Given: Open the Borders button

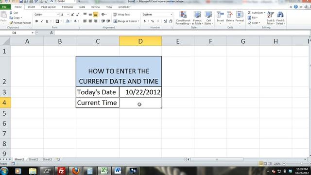Looking at the screenshot, I should click(57, 21).
